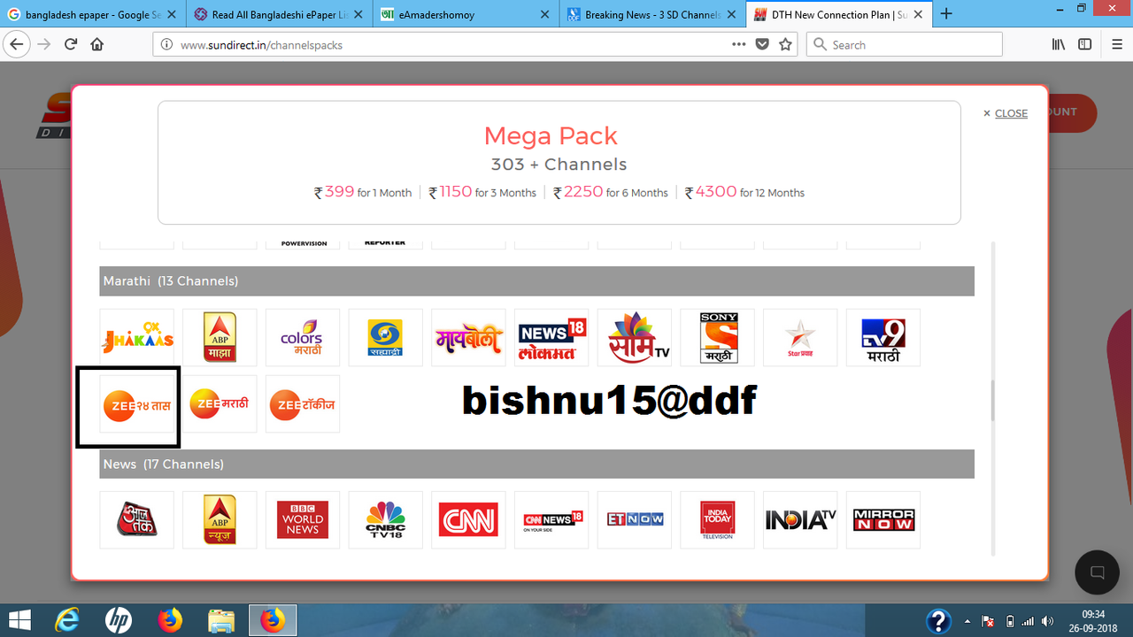Select the DD Sahyadri channel logo
1133x637 pixels.
click(385, 337)
